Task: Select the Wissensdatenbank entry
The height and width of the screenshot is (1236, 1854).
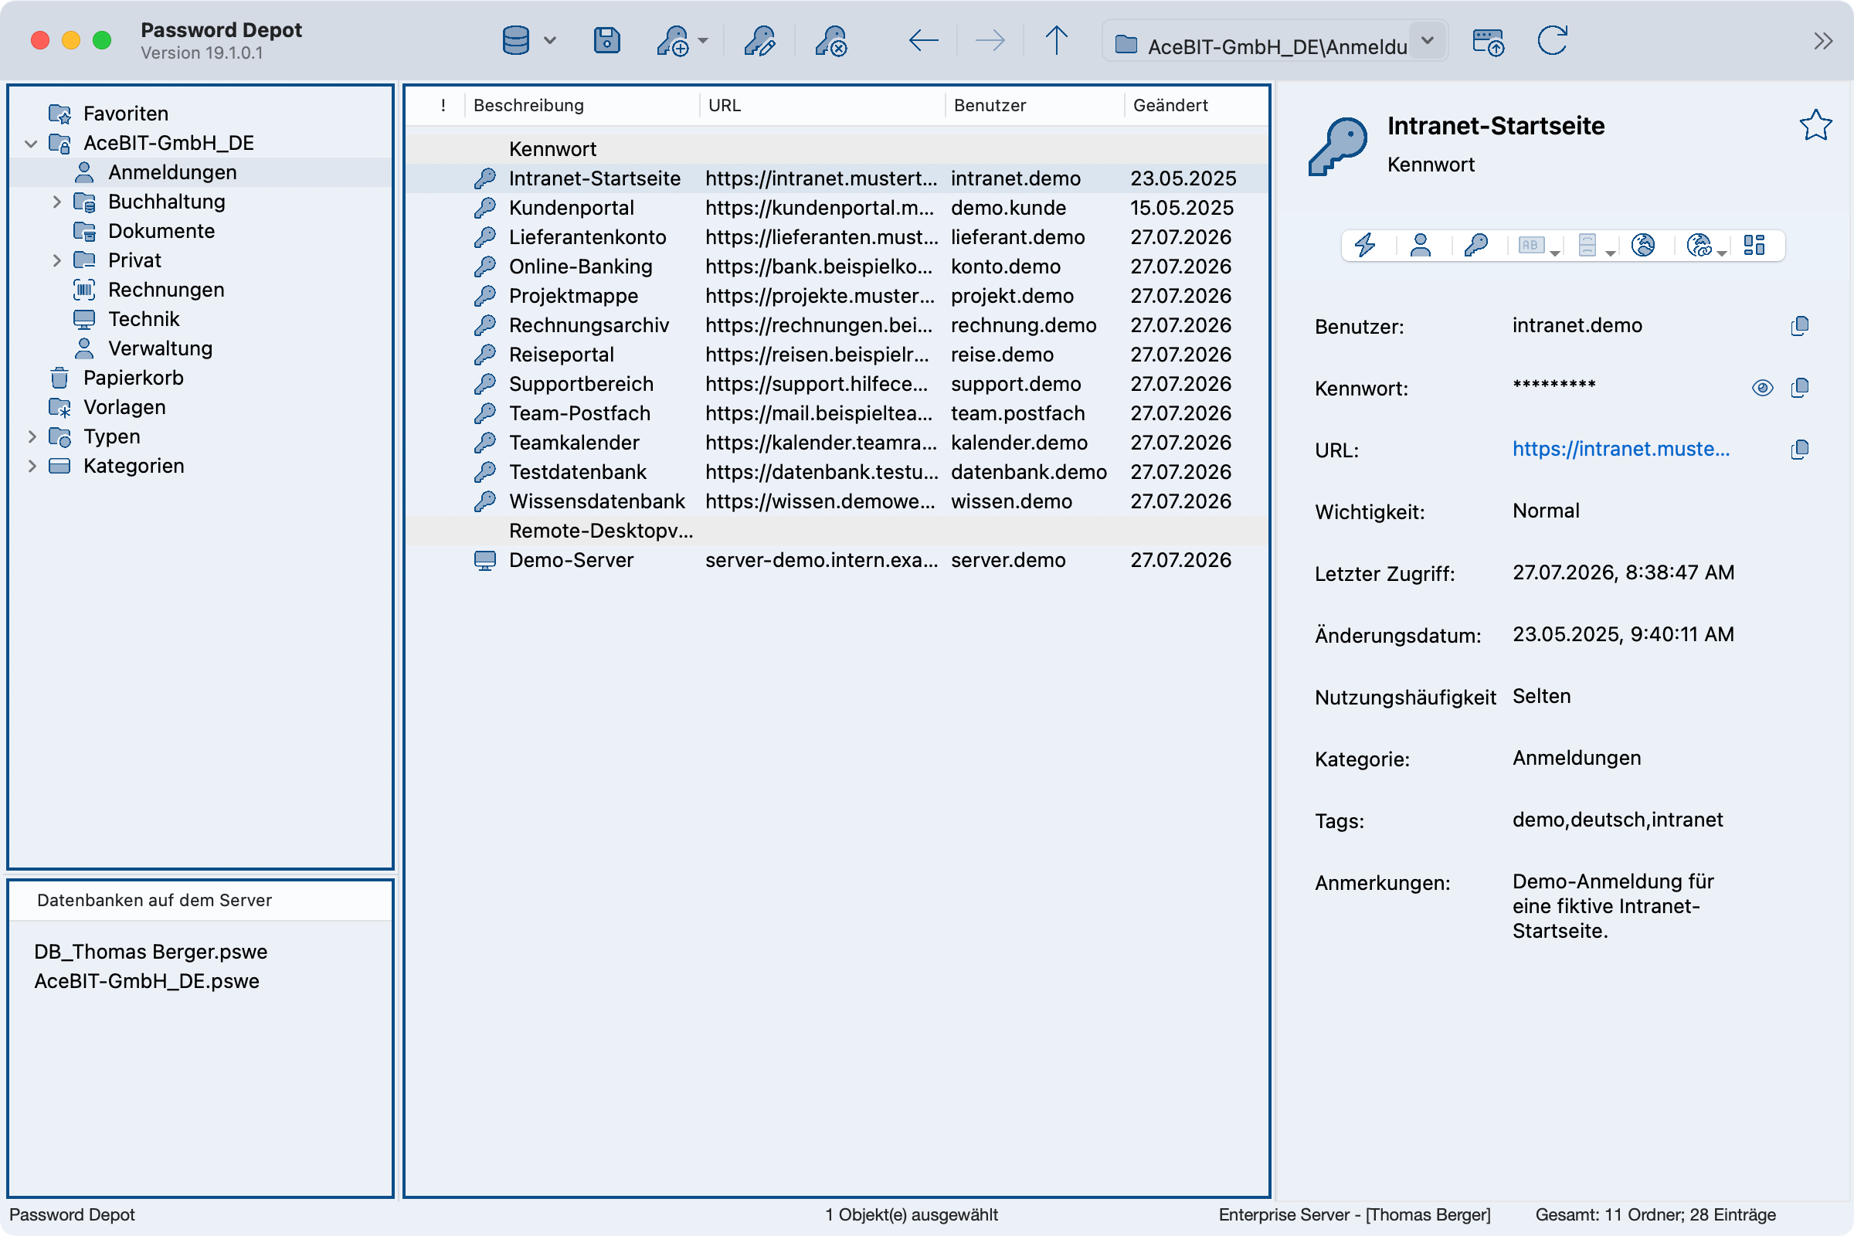Action: pos(837,502)
